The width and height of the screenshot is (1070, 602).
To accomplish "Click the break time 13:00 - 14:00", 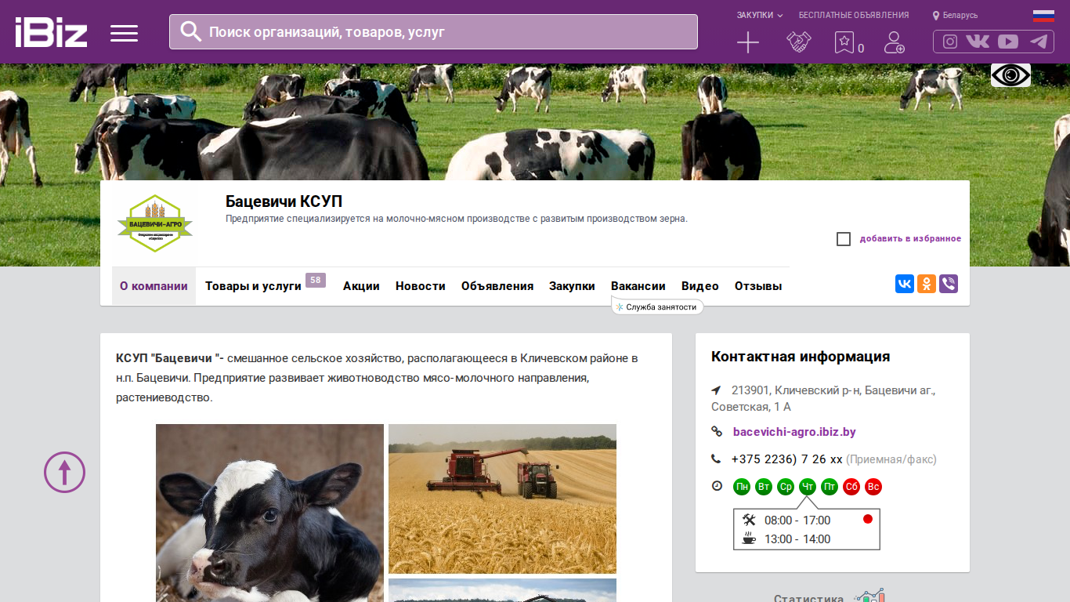I will click(797, 539).
